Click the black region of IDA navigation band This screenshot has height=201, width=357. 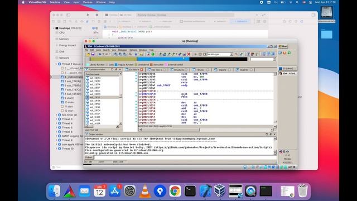[x=218, y=59]
